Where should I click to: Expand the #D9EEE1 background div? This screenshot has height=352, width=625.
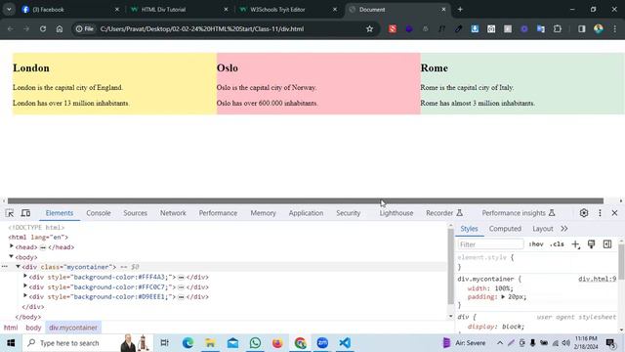coord(25,296)
